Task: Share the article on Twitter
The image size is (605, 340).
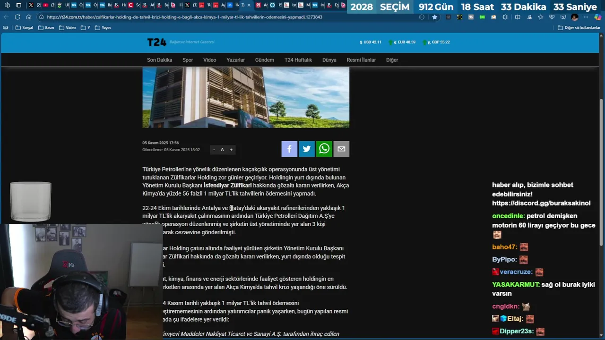Action: coord(307,149)
